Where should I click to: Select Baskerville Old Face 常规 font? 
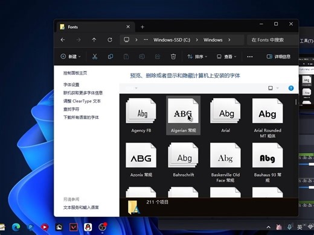click(225, 163)
